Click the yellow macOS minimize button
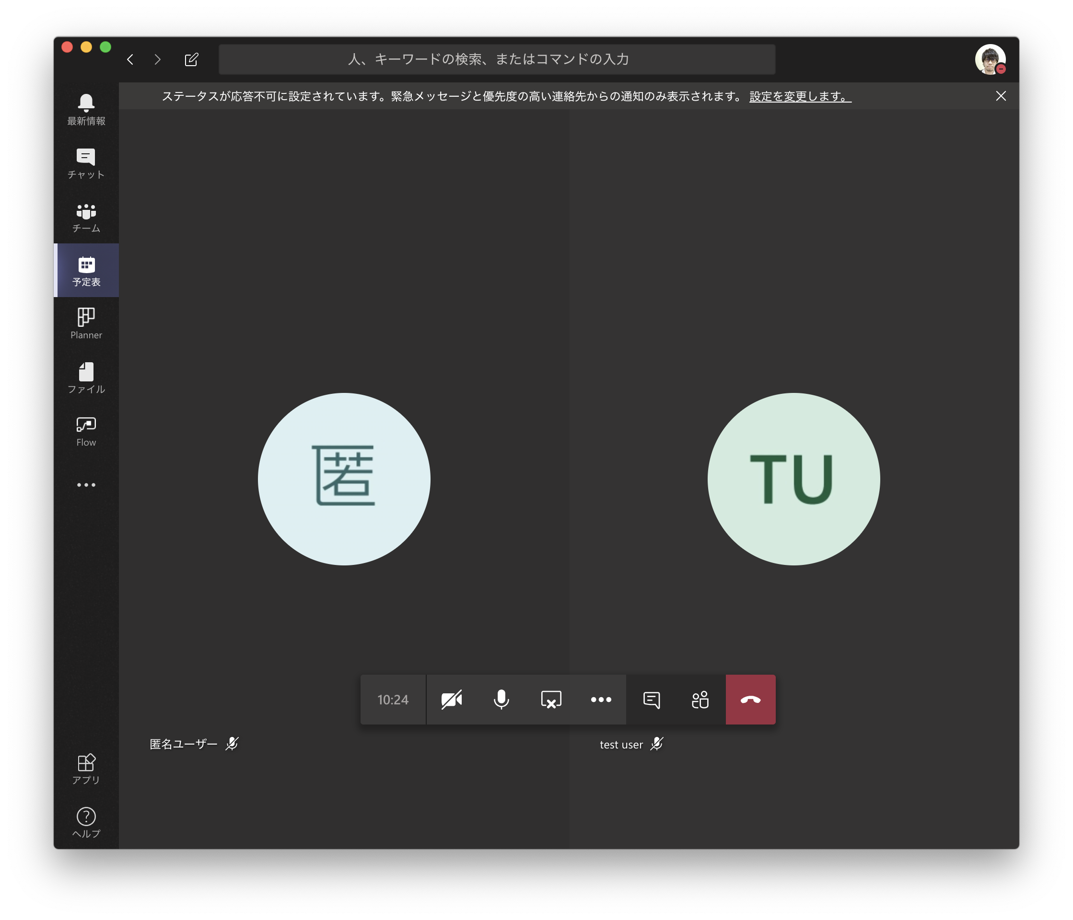The image size is (1073, 920). click(86, 47)
